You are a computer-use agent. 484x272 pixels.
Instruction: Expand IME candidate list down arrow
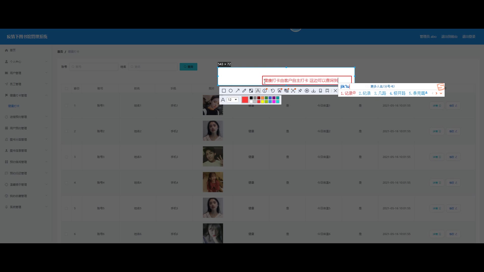pos(441,93)
